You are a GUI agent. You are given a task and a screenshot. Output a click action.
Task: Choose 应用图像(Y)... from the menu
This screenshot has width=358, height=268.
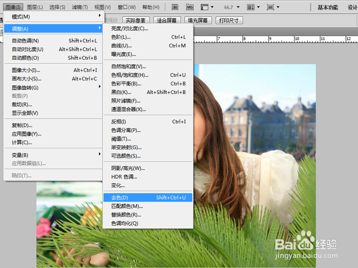pyautogui.click(x=53, y=134)
